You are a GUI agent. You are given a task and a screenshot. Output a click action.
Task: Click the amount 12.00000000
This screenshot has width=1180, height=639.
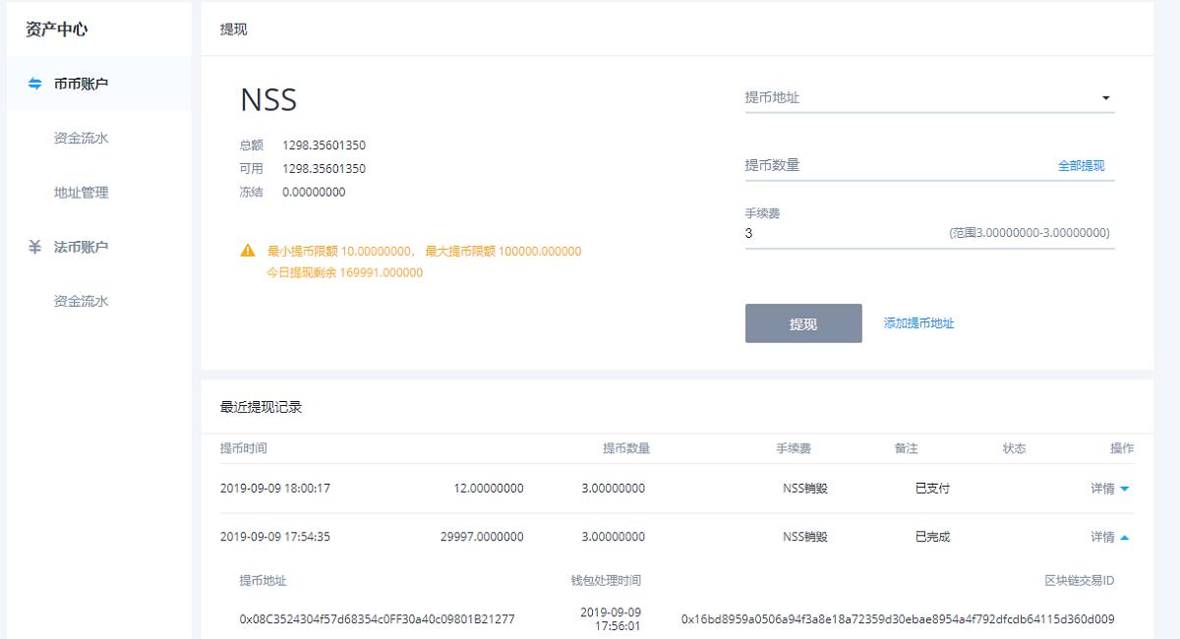[x=489, y=488]
